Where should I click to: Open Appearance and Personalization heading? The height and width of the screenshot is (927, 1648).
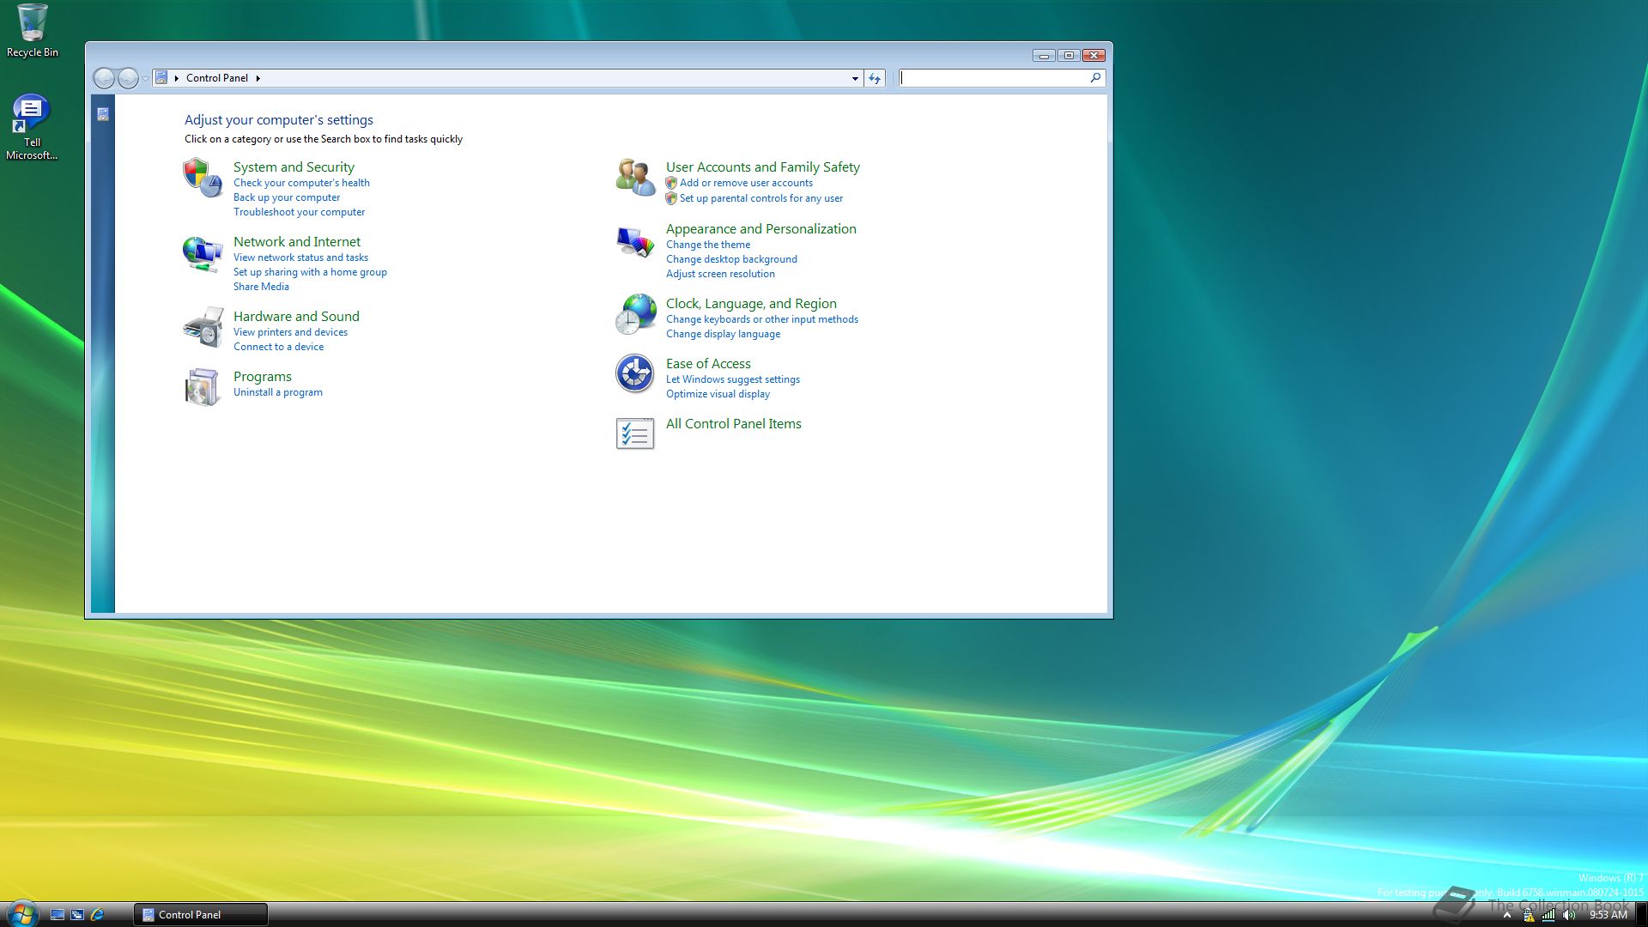(x=761, y=229)
